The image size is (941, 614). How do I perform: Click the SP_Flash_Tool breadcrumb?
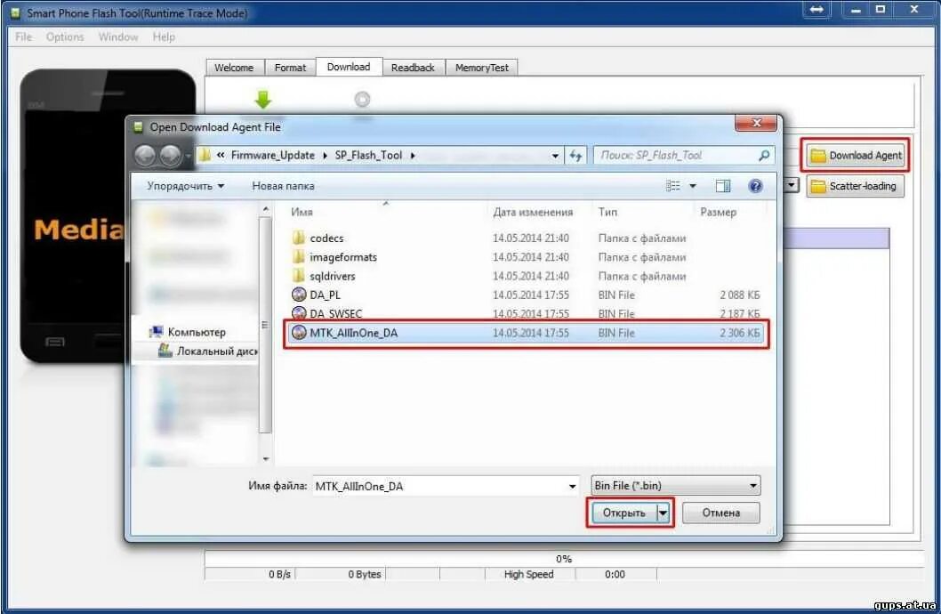coord(368,156)
